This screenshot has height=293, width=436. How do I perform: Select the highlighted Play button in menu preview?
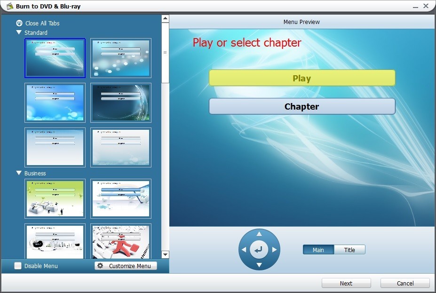click(301, 78)
